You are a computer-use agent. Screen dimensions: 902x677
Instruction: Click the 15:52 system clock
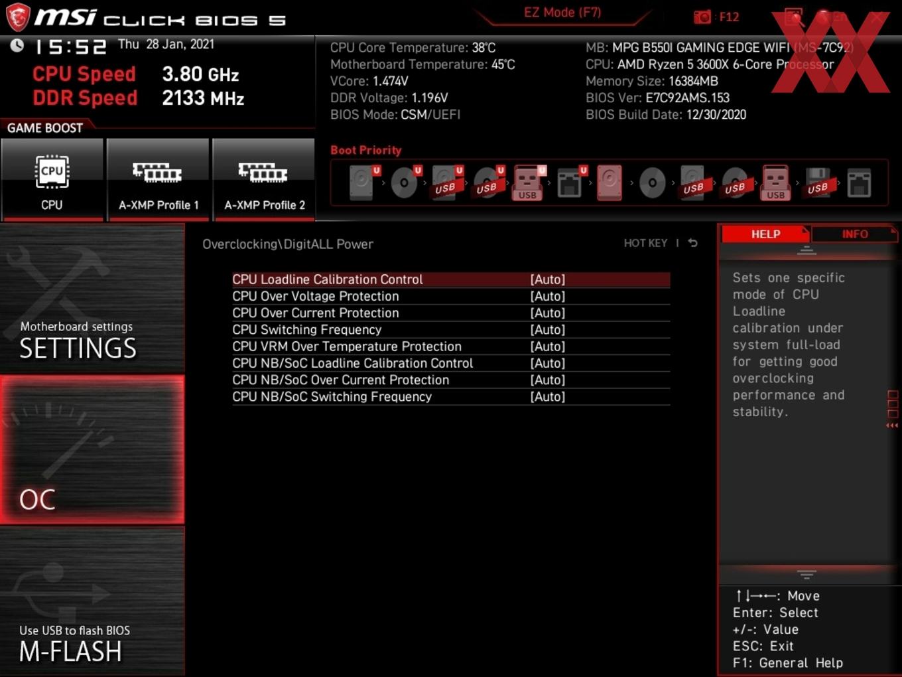[70, 46]
